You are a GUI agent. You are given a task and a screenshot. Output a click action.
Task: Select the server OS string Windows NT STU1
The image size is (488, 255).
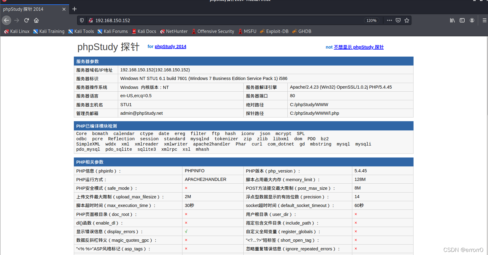tap(204, 78)
